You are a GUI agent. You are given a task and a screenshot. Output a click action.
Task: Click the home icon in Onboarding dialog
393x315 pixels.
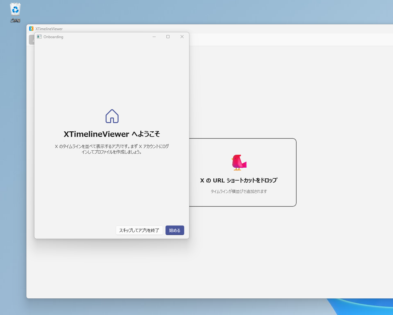(112, 116)
